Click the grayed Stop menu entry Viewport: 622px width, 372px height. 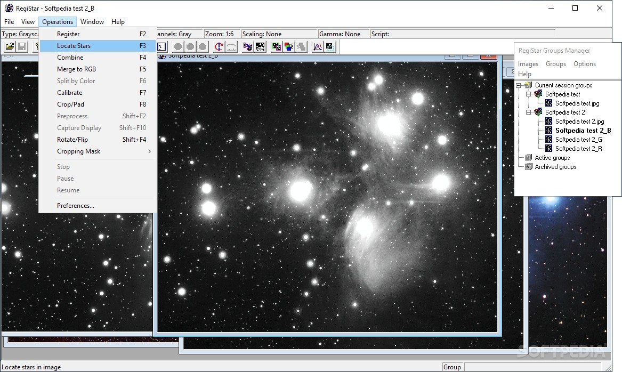(x=98, y=167)
